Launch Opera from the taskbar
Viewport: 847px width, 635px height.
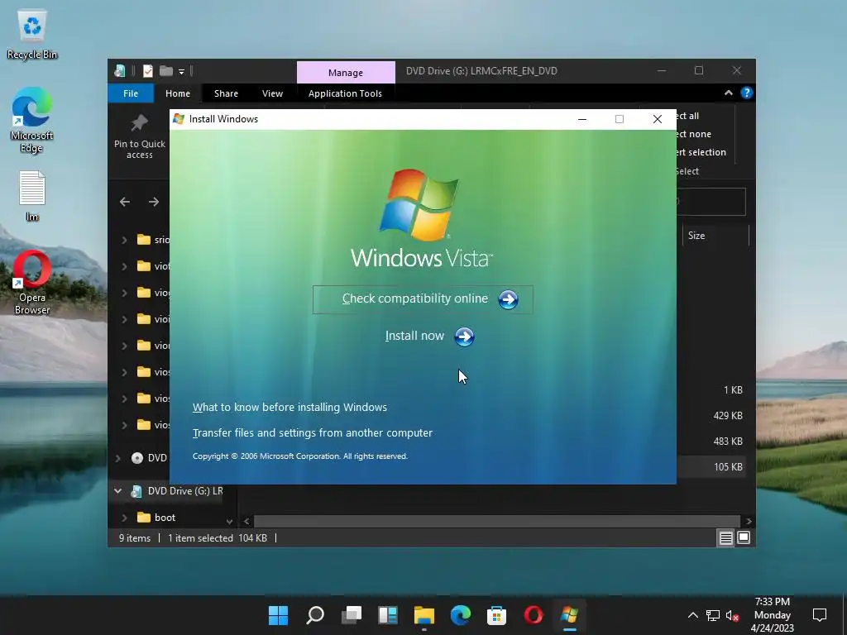pyautogui.click(x=534, y=615)
